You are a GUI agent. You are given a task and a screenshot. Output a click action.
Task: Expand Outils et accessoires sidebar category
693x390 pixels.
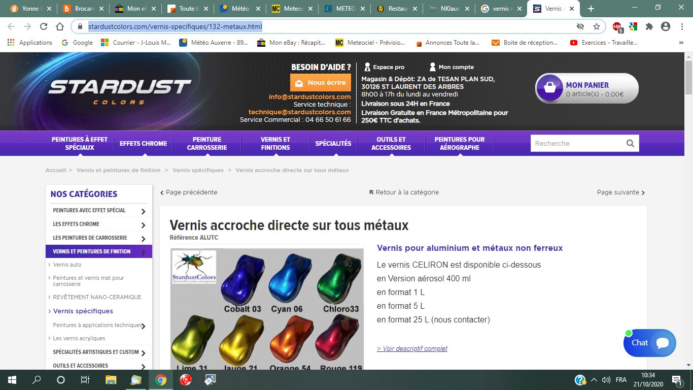(x=143, y=367)
